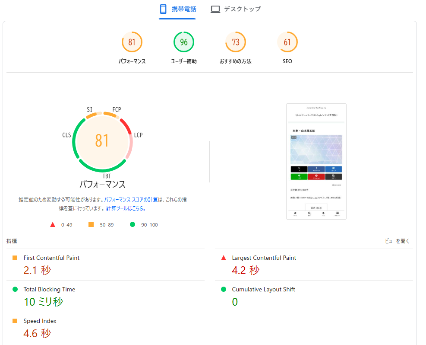Click the 4.2 秒 LCP value
Image resolution: width=426 pixels, height=345 pixels.
tap(246, 271)
